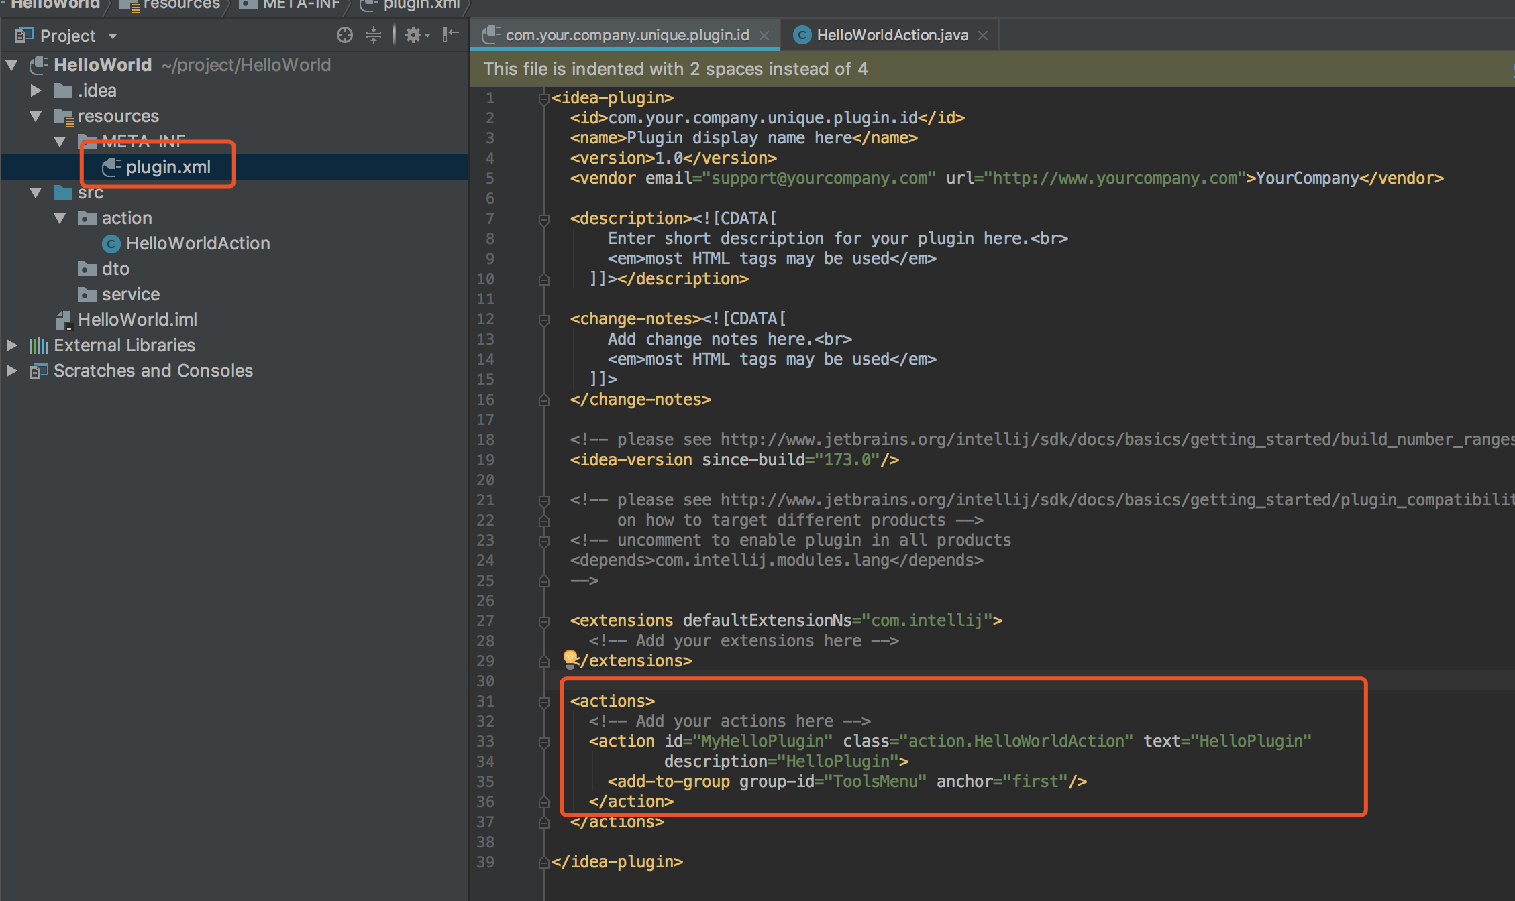
Task: Close the com.your.company.unique.plugin.id tab
Action: [x=764, y=36]
